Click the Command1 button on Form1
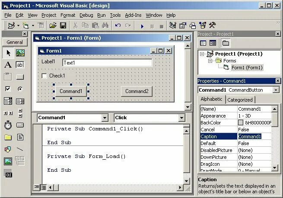Viewport: 283px width, 198px height. pyautogui.click(x=71, y=91)
